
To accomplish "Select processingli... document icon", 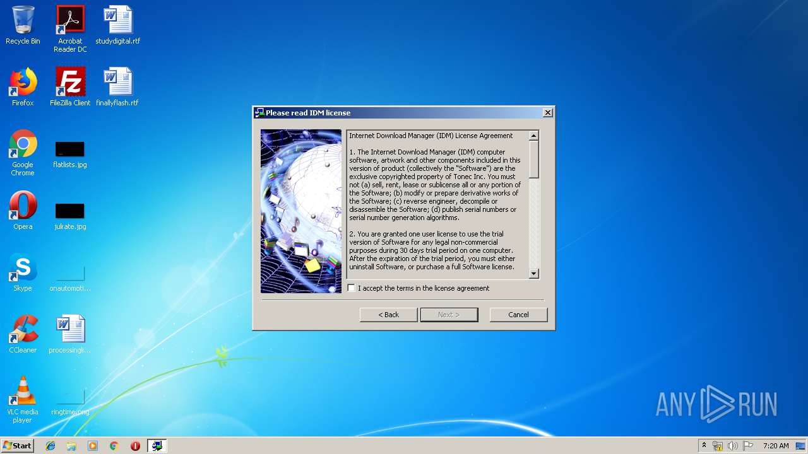I will click(x=70, y=334).
